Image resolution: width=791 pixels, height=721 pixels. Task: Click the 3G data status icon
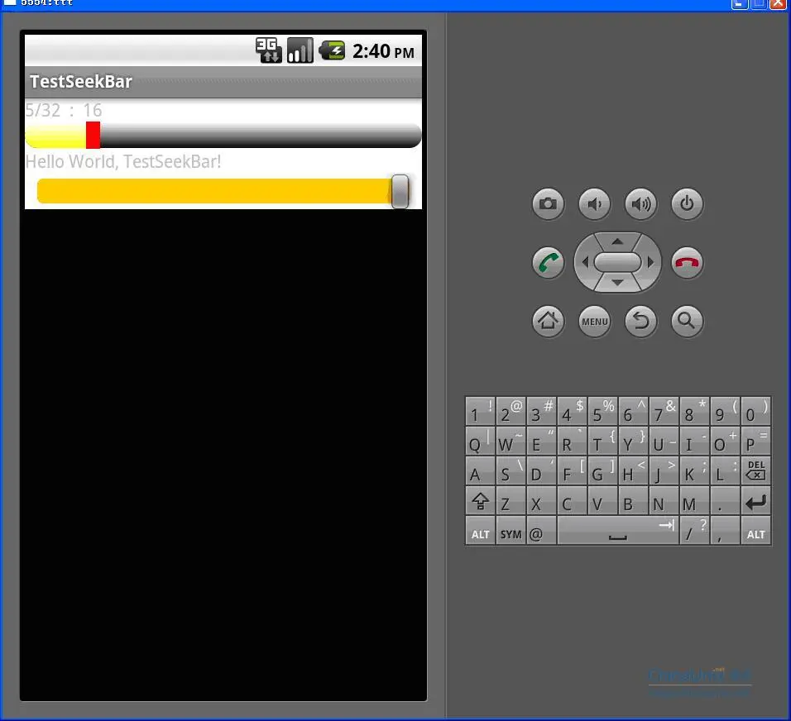tap(268, 50)
